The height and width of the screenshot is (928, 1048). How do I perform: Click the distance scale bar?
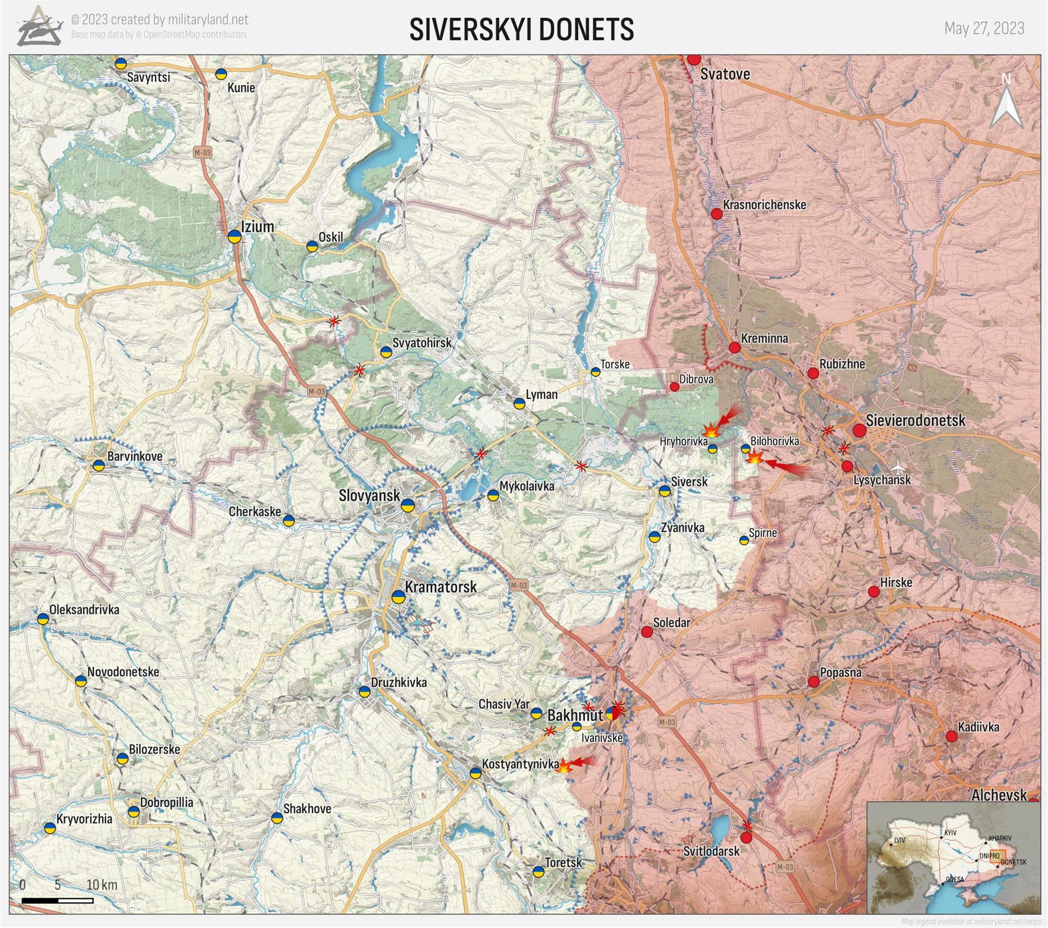point(57,900)
